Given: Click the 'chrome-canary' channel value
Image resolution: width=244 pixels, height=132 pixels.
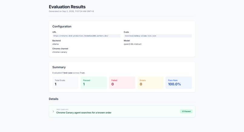Looking at the screenshot, I should [x=60, y=52].
